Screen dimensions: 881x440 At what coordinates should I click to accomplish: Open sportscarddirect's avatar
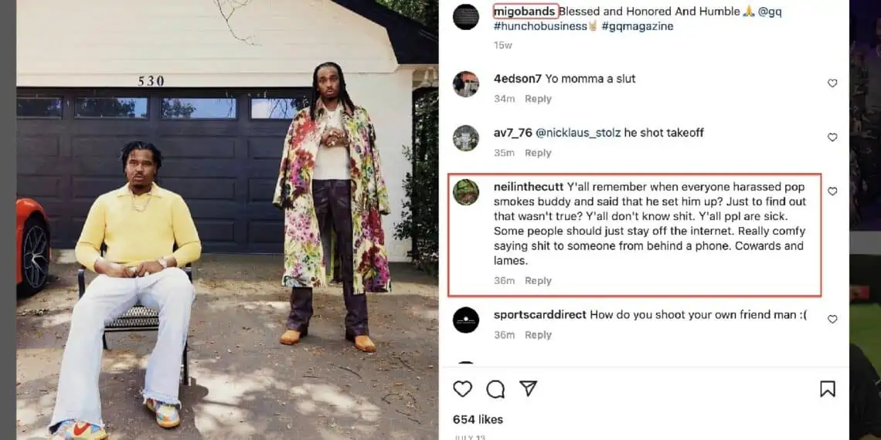(x=466, y=320)
